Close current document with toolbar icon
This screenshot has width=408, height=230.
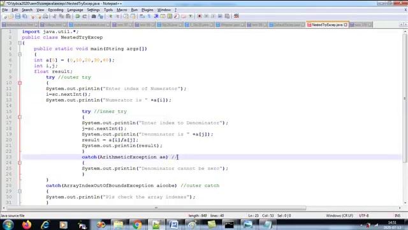point(33,16)
